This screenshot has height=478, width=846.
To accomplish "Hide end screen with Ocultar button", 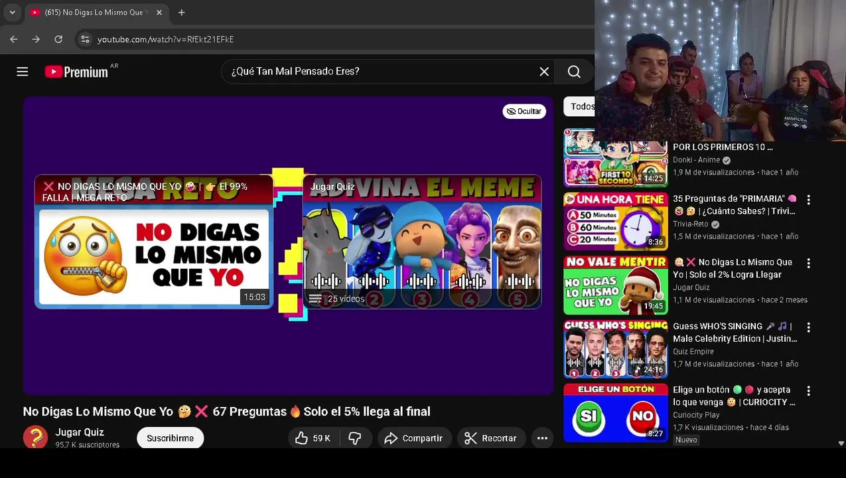I will tap(524, 111).
